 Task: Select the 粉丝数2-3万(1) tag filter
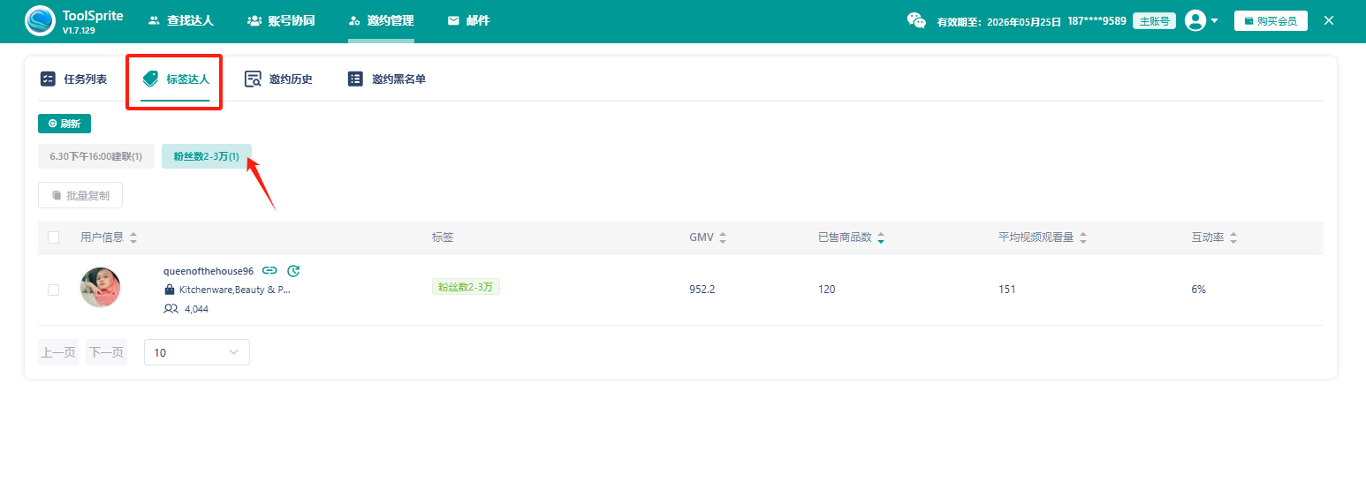point(207,156)
